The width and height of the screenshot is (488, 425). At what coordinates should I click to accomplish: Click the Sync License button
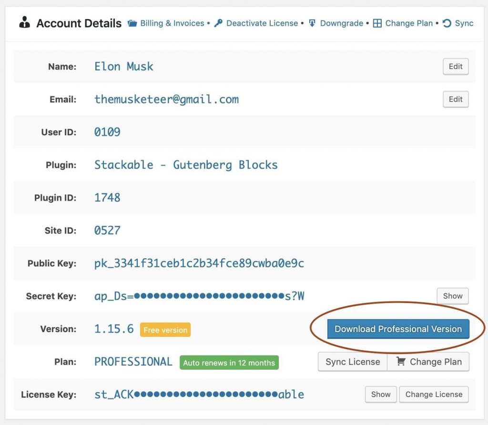tap(353, 362)
